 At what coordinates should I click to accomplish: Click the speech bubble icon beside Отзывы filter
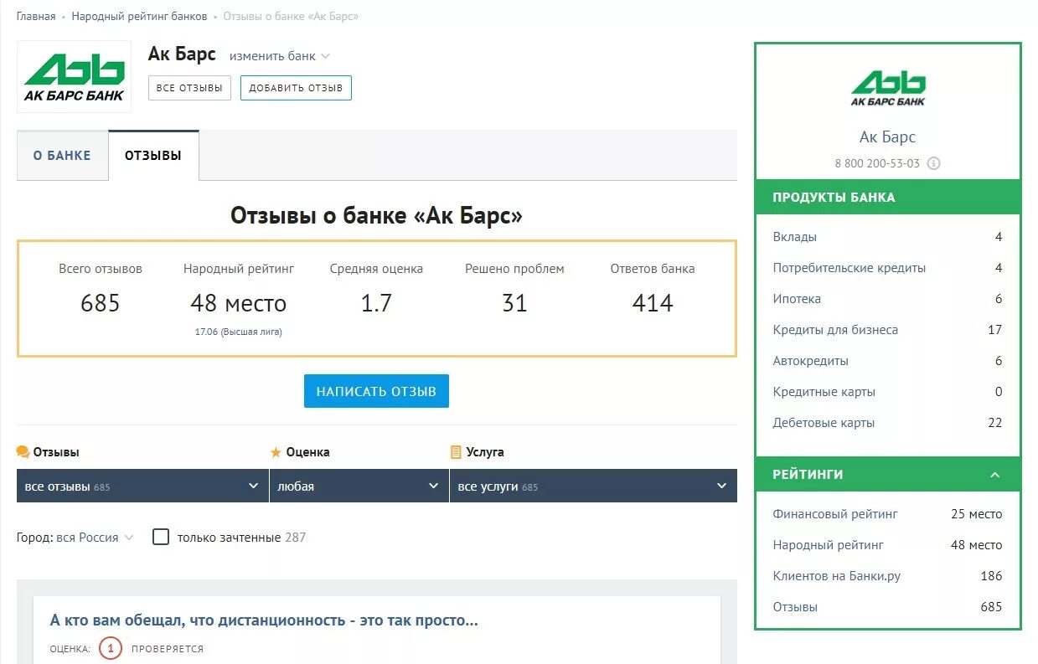23,452
